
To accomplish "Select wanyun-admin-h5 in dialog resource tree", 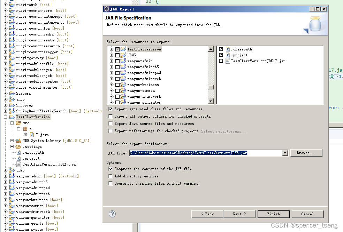I will click(x=143, y=67).
